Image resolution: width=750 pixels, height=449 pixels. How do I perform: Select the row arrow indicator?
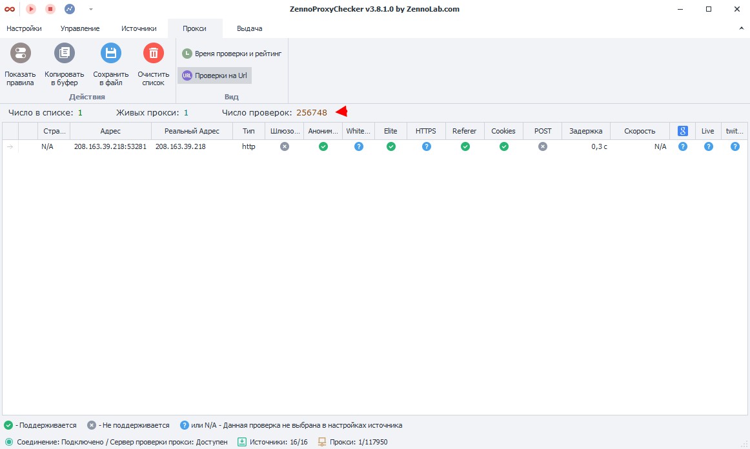10,147
